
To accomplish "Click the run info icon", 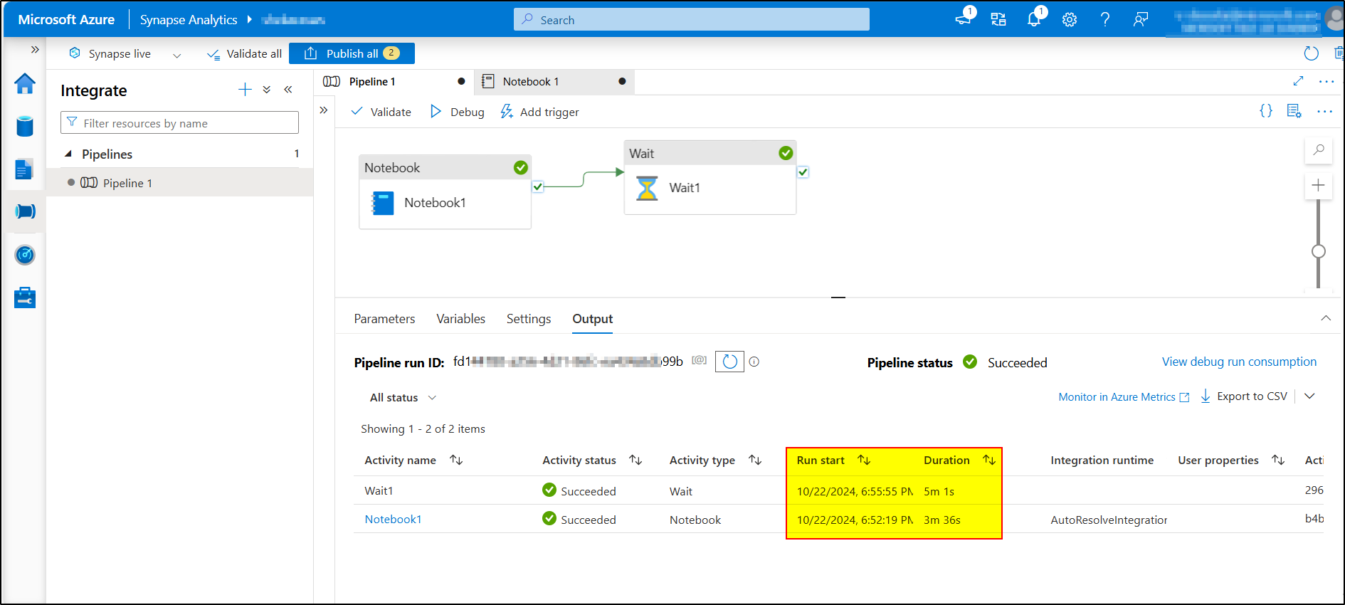I will click(754, 362).
